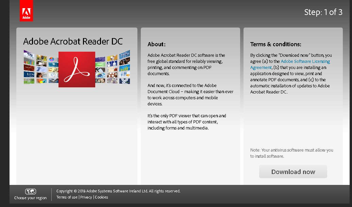
Task: Click the thumbnail collage left of PDF icon
Action: (x=41, y=67)
